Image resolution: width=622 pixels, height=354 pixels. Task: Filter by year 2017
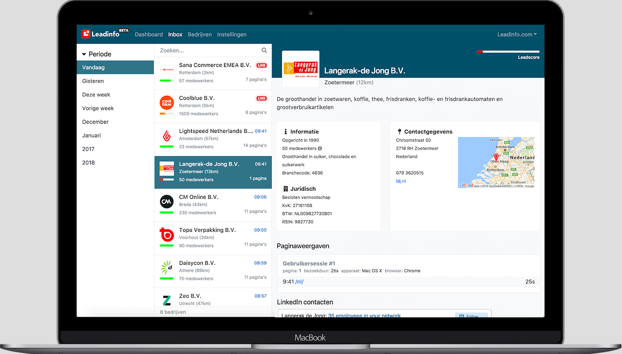click(x=115, y=150)
